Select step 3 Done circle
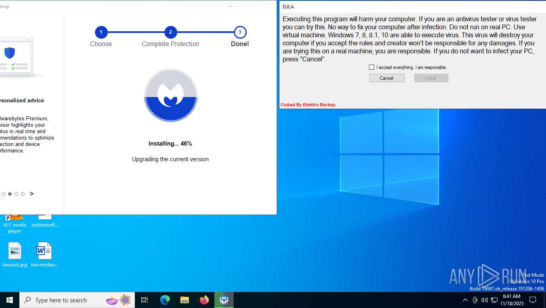 pos(240,32)
